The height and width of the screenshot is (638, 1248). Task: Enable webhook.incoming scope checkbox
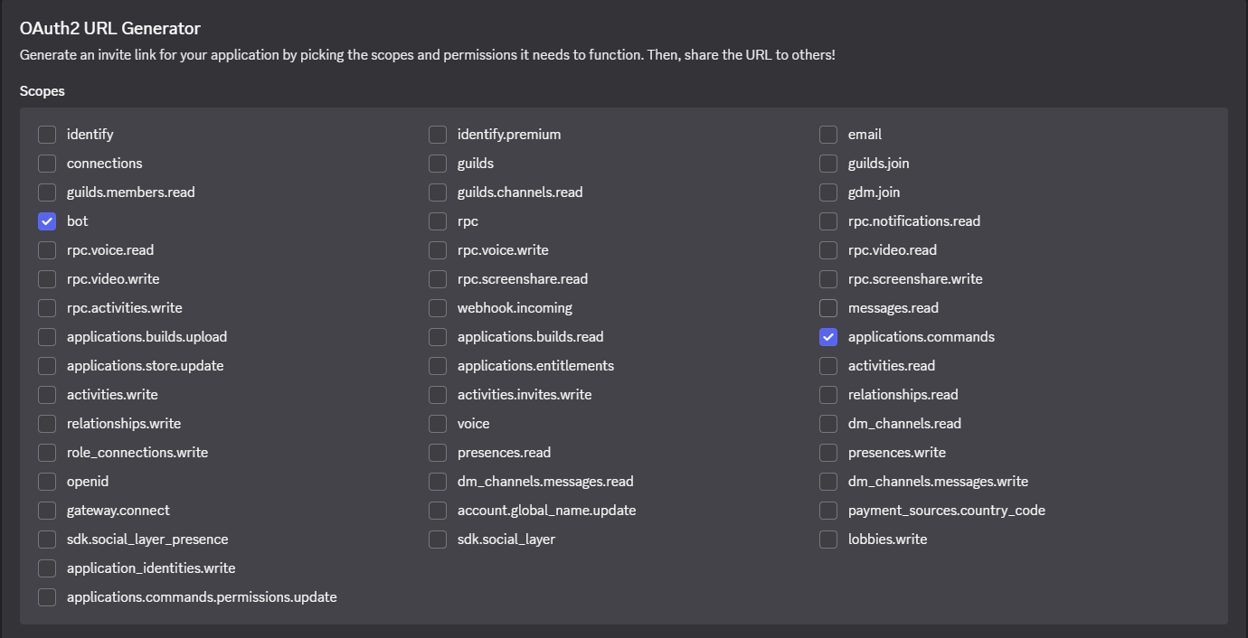tap(438, 308)
